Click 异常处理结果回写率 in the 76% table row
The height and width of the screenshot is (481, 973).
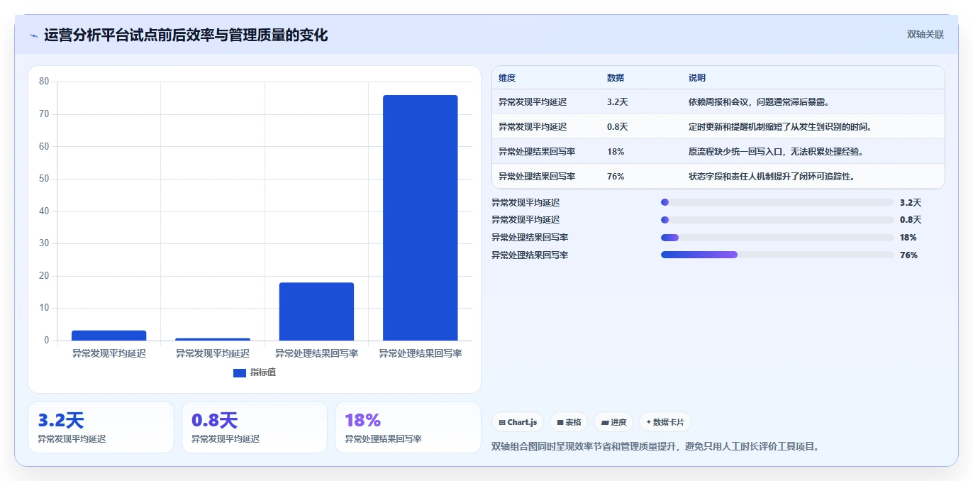[537, 177]
